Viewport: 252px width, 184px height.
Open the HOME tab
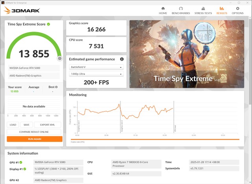[163, 11]
